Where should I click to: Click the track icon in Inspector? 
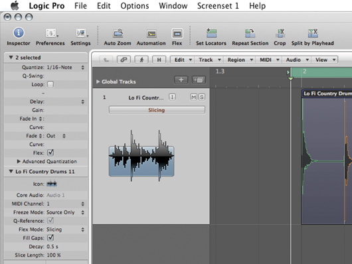tap(52, 184)
